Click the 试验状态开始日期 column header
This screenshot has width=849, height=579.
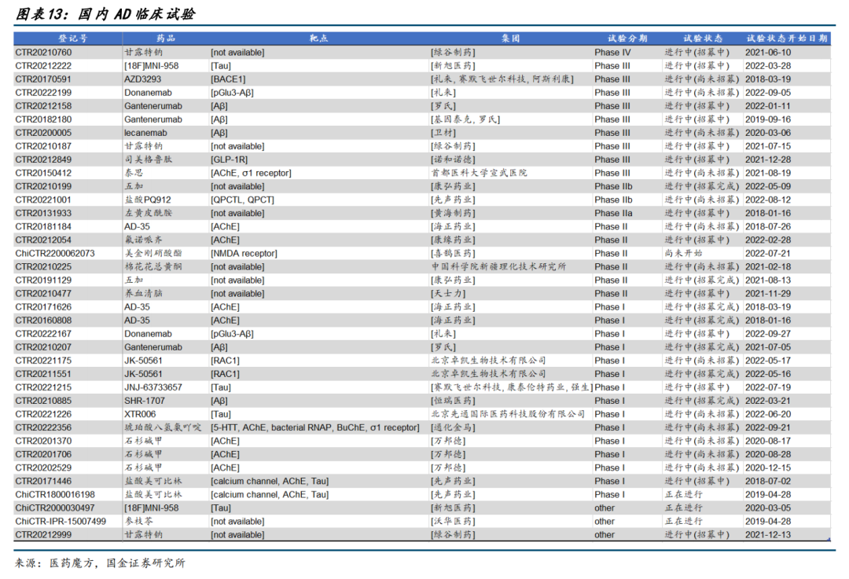click(786, 38)
